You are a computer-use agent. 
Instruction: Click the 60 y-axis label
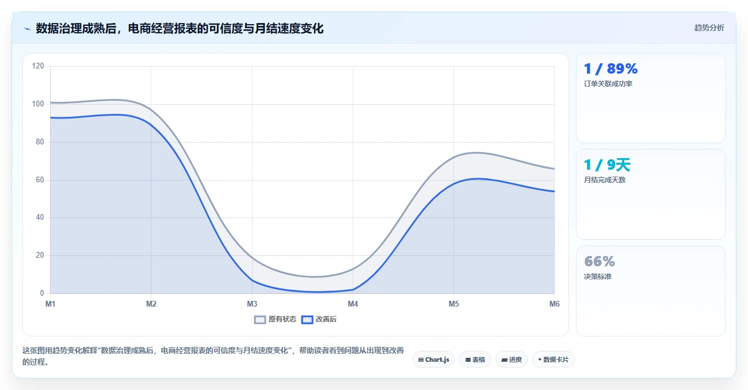(x=40, y=180)
